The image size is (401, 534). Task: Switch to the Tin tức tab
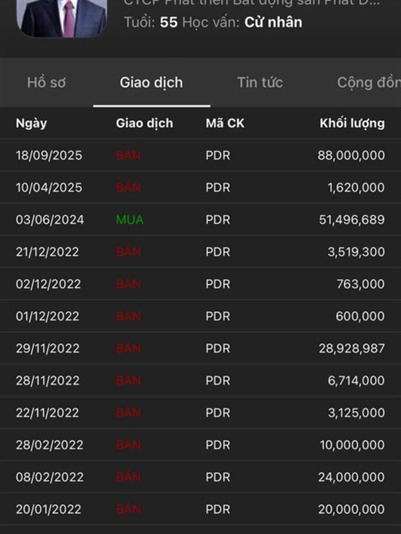tap(259, 83)
